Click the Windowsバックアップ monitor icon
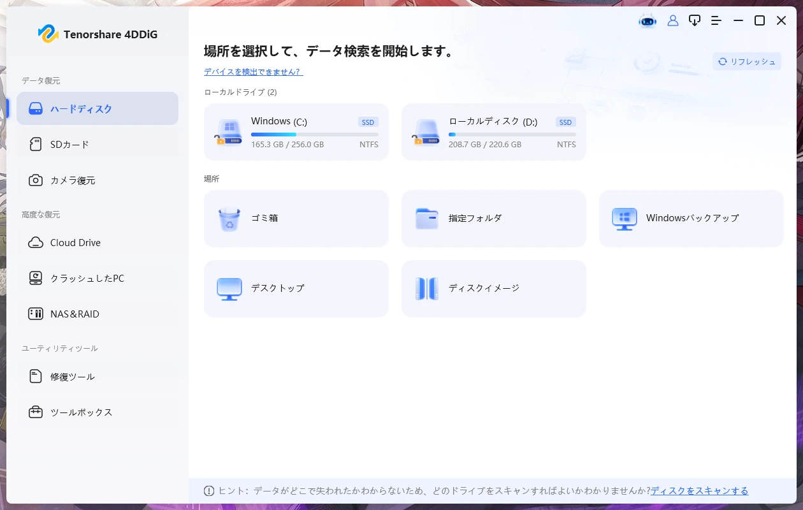 [624, 219]
